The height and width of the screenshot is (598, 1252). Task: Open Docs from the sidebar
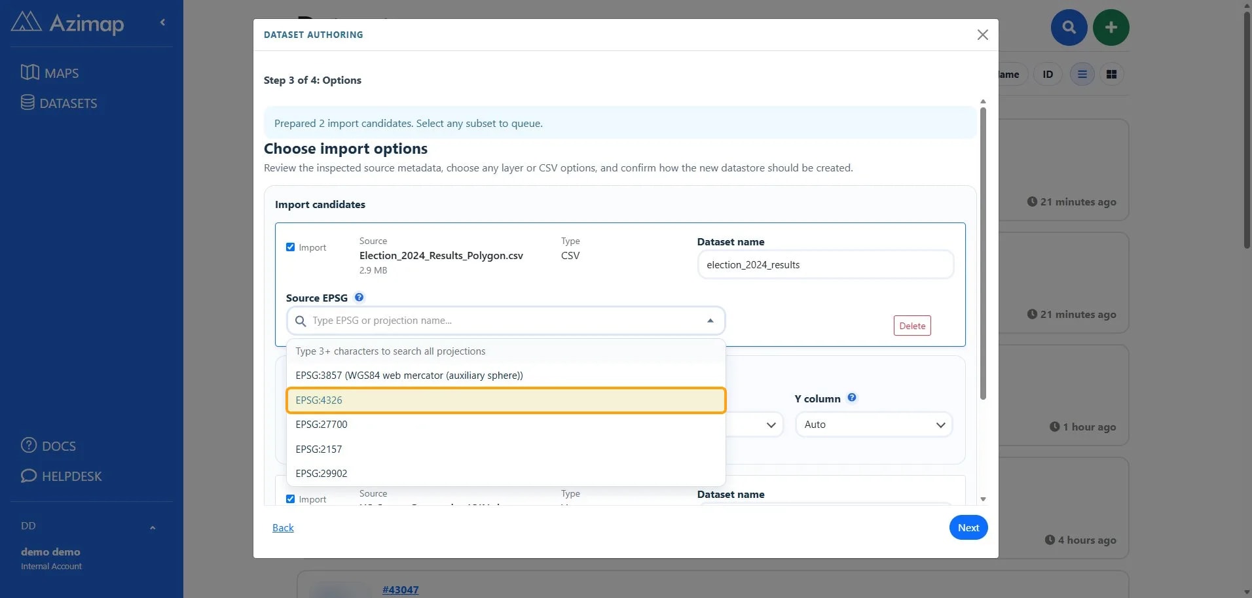click(x=48, y=446)
